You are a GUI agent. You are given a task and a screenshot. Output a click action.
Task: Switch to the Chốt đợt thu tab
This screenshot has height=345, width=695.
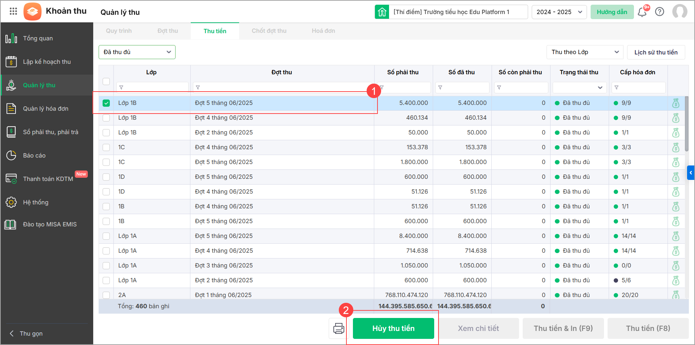pos(269,31)
